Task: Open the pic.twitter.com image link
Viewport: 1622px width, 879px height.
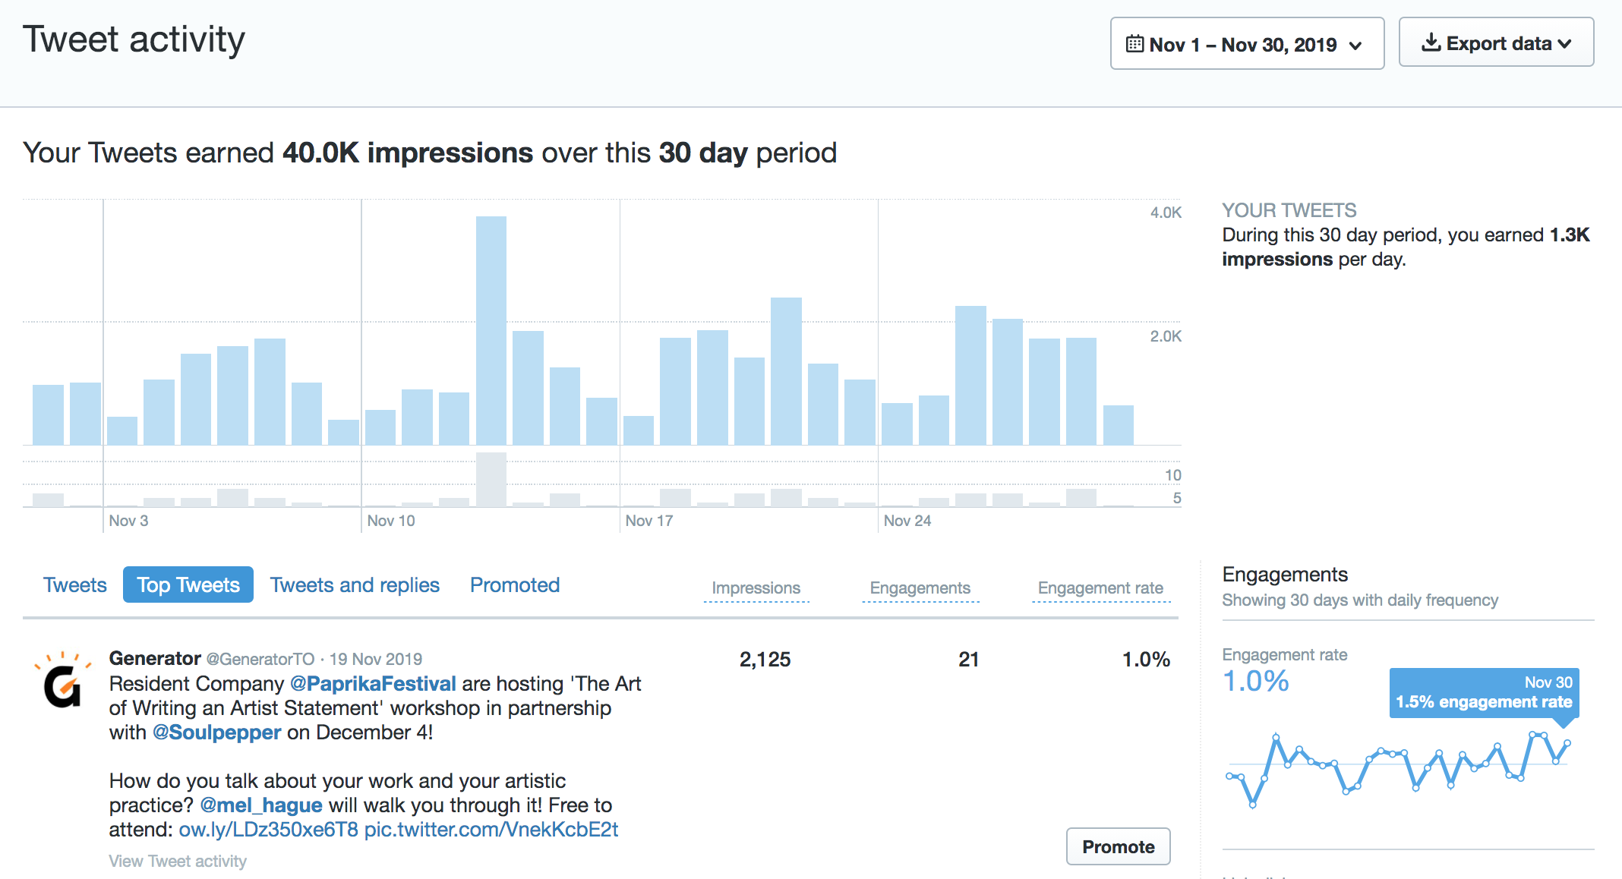Action: pyautogui.click(x=491, y=829)
